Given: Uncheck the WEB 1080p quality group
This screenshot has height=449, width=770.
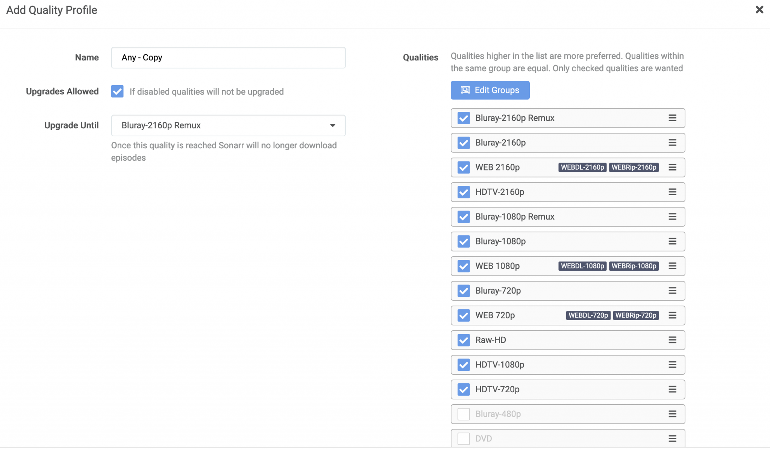Looking at the screenshot, I should pos(464,266).
